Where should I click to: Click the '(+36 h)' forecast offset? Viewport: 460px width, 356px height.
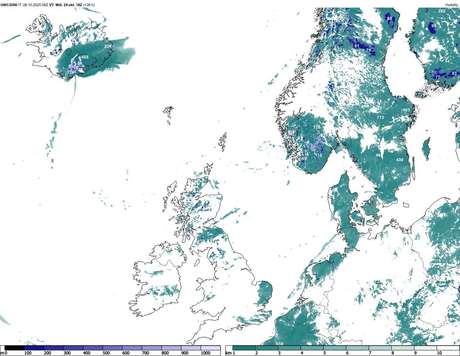click(x=89, y=5)
